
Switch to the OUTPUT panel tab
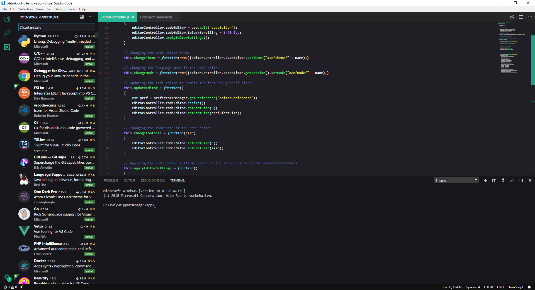click(x=130, y=180)
